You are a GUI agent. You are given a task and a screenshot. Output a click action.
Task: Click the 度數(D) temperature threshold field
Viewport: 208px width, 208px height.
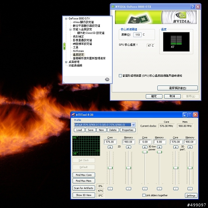tap(137, 35)
